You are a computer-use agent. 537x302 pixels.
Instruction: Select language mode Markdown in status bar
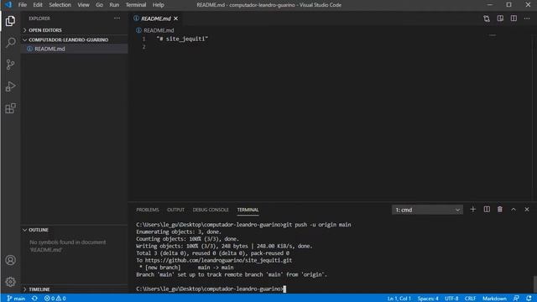tap(494, 299)
